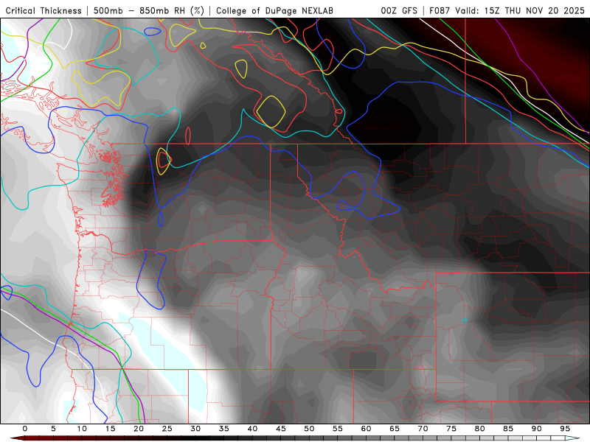
Task: Click the "Critical Thickness" title text
Action: [44, 11]
